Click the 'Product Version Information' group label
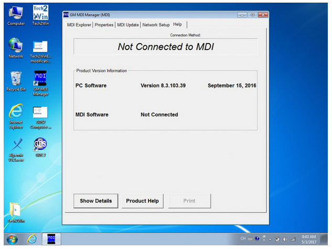 (x=101, y=71)
